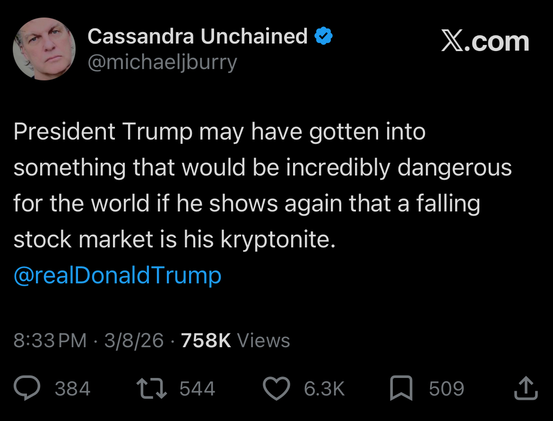Open the Cassandra Unchained profile name
Screen dimensions: 553x421
tap(198, 36)
